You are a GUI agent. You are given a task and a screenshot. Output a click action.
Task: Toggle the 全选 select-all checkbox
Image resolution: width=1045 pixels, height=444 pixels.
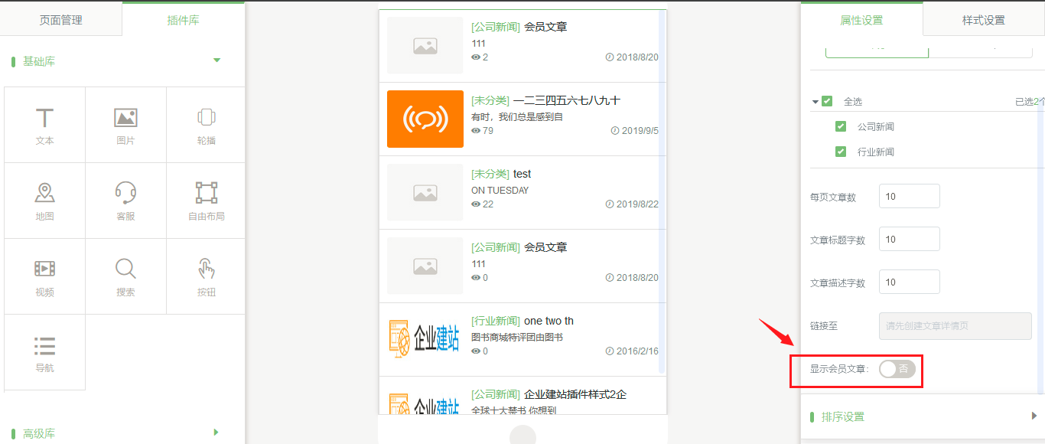click(827, 101)
